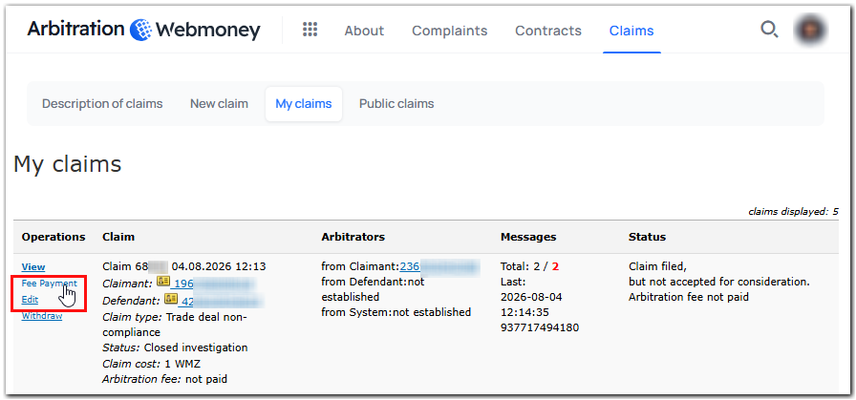Click the Withdraw claim link
This screenshot has width=856, height=400.
click(x=42, y=315)
